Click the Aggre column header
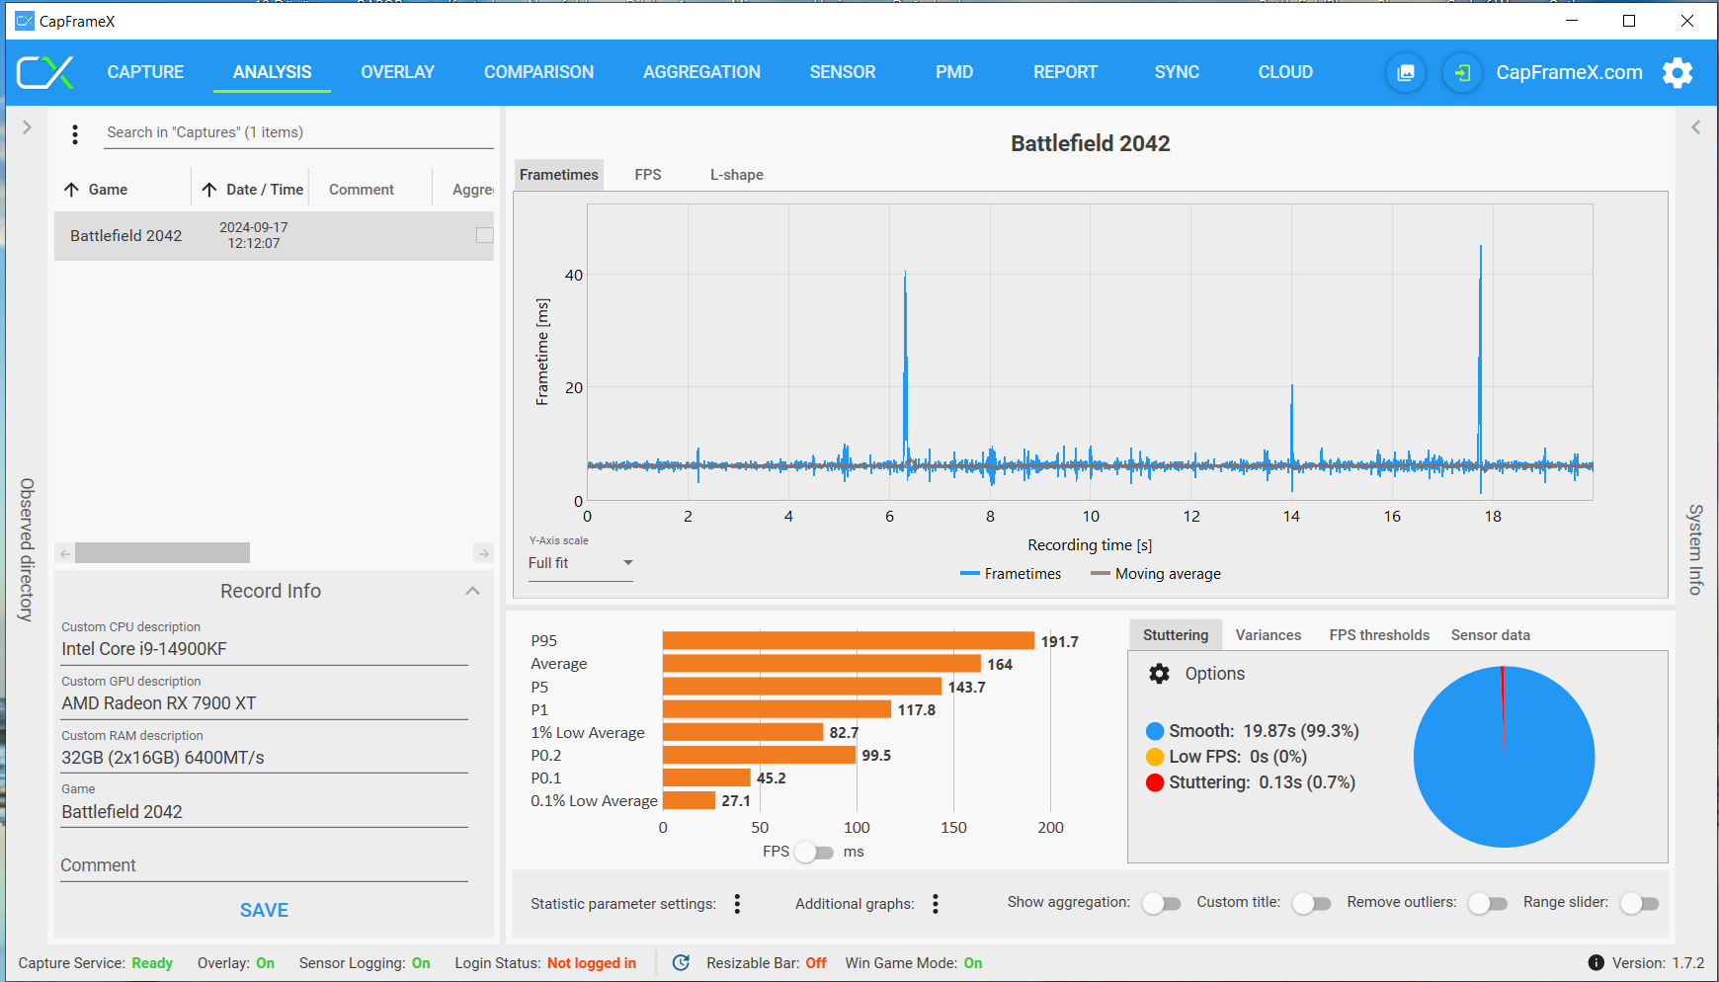This screenshot has height=982, width=1719. [473, 190]
